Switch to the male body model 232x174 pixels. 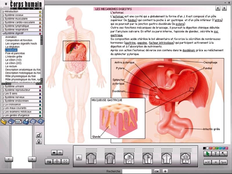38,135
